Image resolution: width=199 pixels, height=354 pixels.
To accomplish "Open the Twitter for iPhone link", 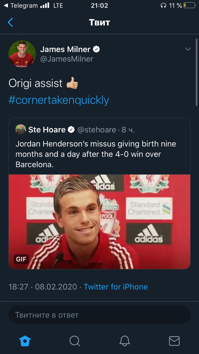I will [x=116, y=287].
